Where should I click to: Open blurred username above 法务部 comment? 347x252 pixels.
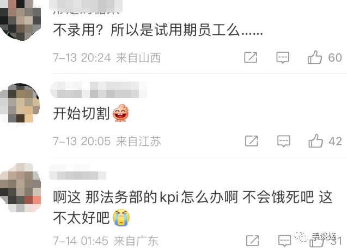pyautogui.click(x=78, y=172)
